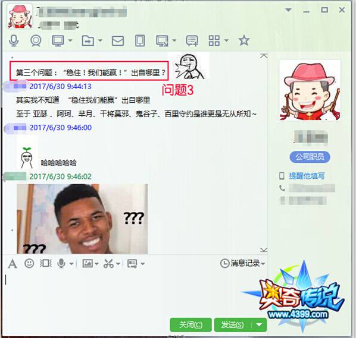The image size is (356, 338).
Task: Open the title bar dropdown menu arrow
Action: click(x=288, y=10)
